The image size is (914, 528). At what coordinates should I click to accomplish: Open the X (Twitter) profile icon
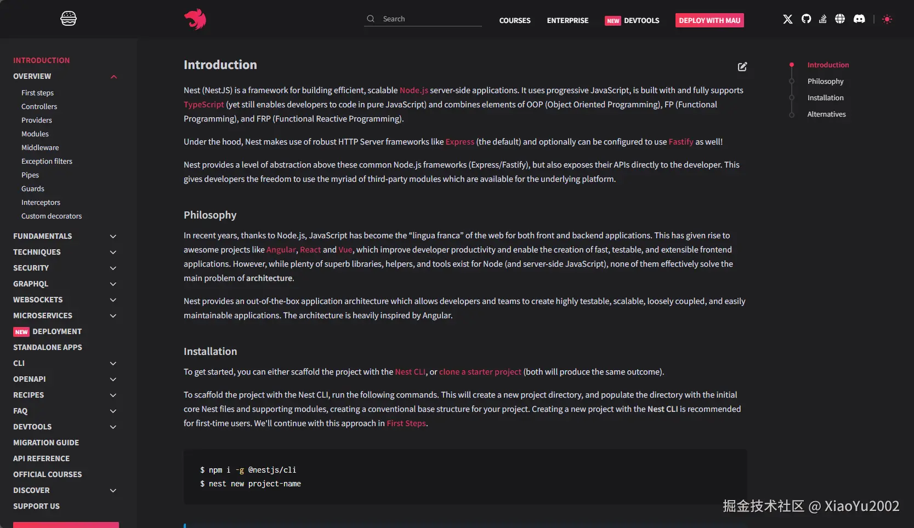788,19
